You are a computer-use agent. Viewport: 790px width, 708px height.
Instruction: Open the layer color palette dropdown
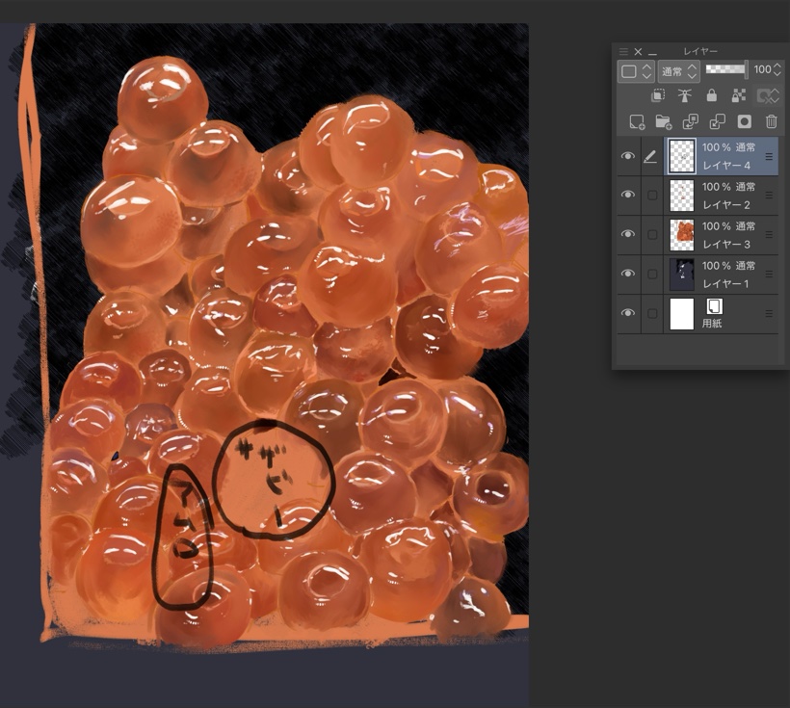pyautogui.click(x=636, y=71)
